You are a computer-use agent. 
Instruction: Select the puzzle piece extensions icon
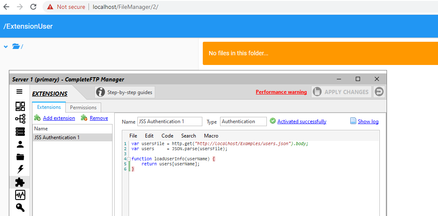click(x=20, y=182)
